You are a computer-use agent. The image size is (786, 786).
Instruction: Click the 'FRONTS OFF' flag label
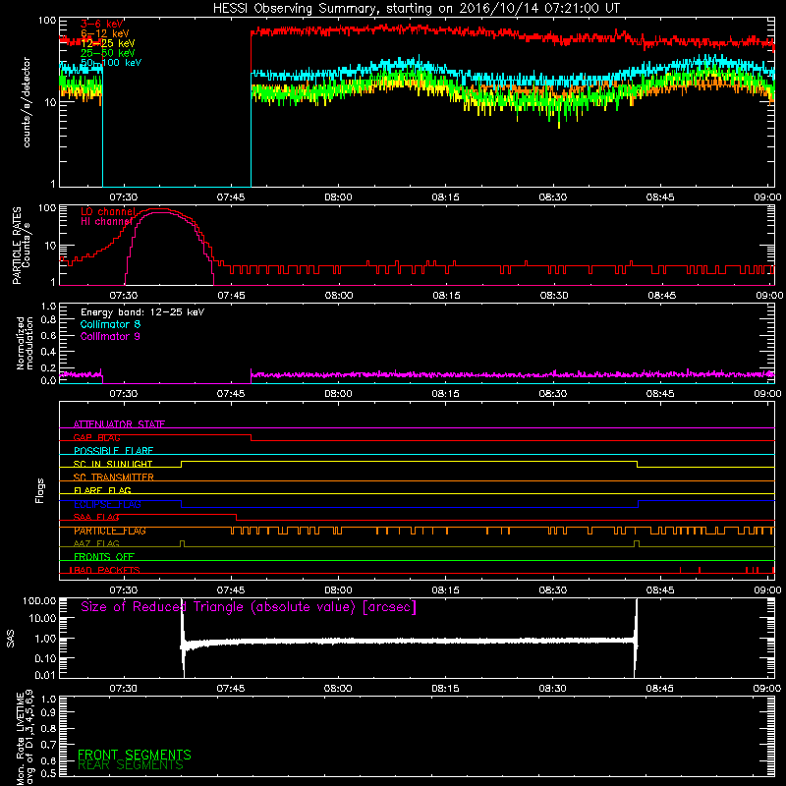104,557
